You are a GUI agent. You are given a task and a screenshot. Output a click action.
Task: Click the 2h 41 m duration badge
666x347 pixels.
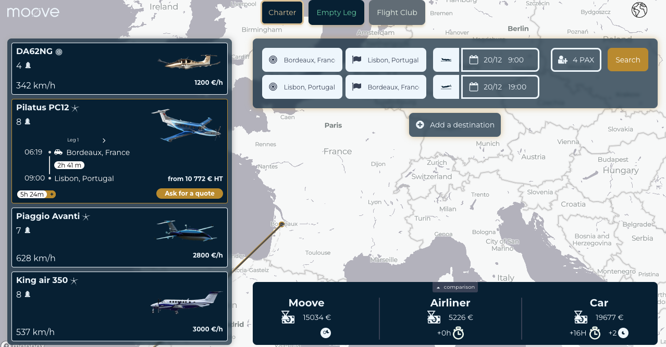click(69, 165)
